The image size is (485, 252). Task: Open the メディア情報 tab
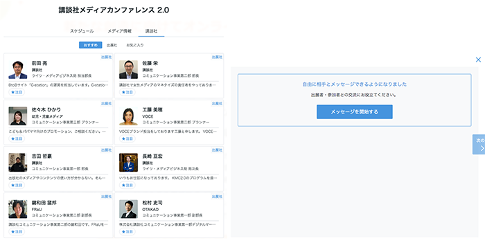(119, 31)
